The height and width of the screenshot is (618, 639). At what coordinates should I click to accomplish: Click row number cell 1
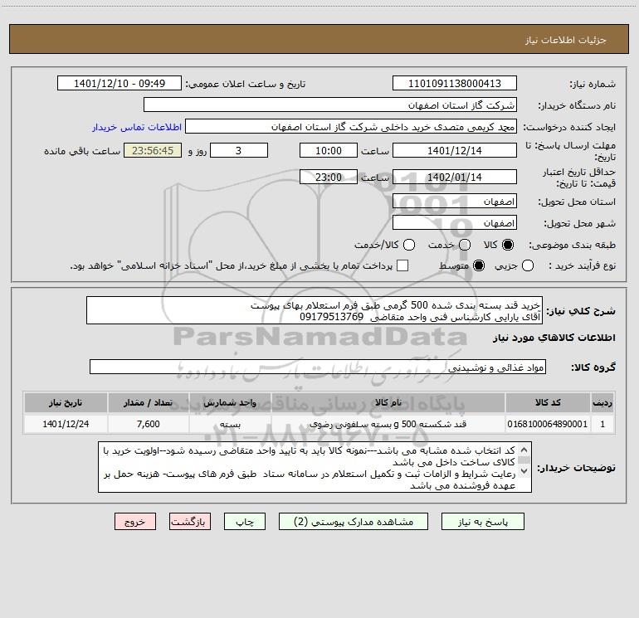602,424
